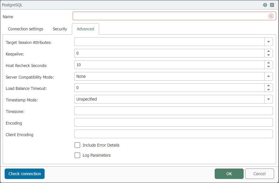Click into the Client Encoding field
The height and width of the screenshot is (183, 279).
pos(174,134)
